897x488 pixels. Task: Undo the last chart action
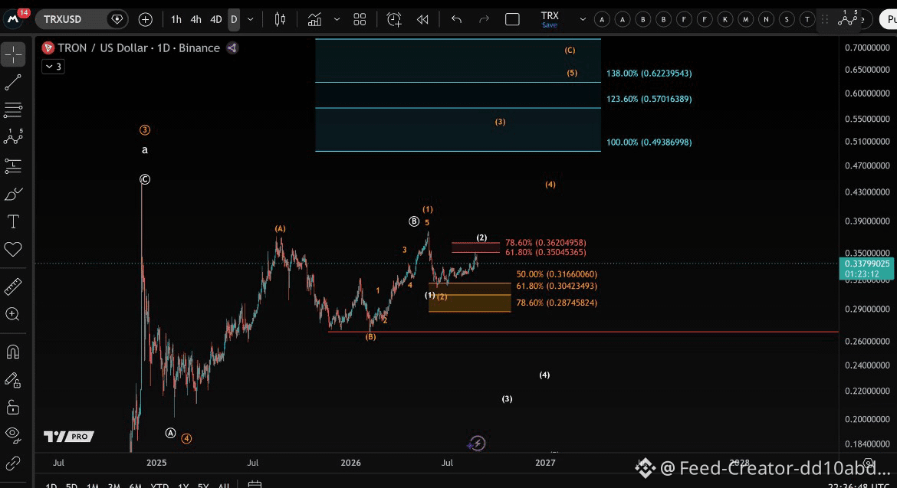click(x=456, y=19)
